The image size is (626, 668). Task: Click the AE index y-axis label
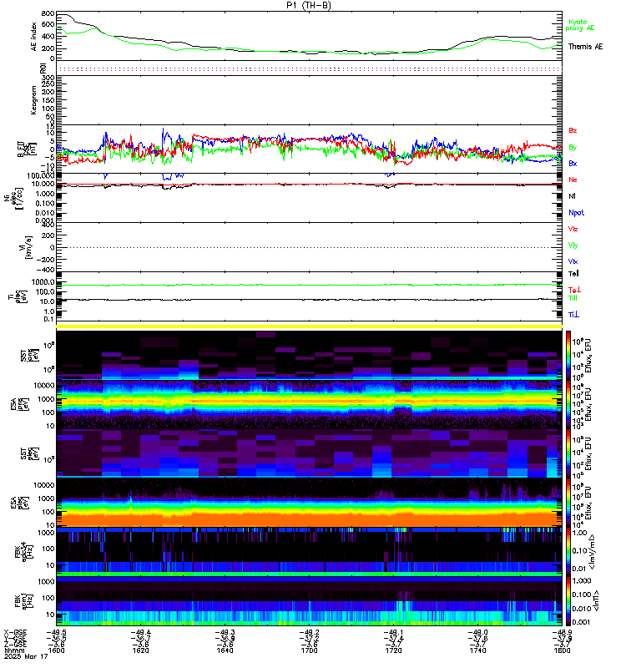click(x=33, y=36)
